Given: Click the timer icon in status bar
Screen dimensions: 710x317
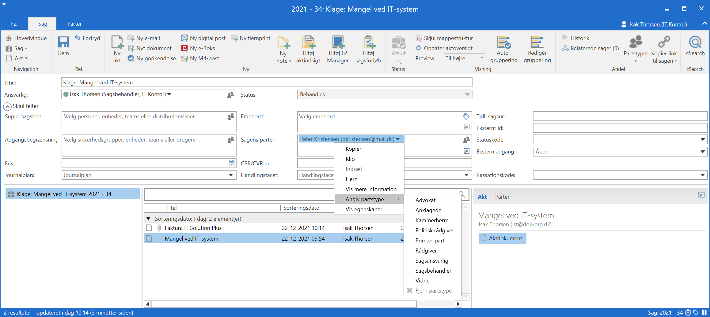Looking at the screenshot, I should tap(688, 312).
